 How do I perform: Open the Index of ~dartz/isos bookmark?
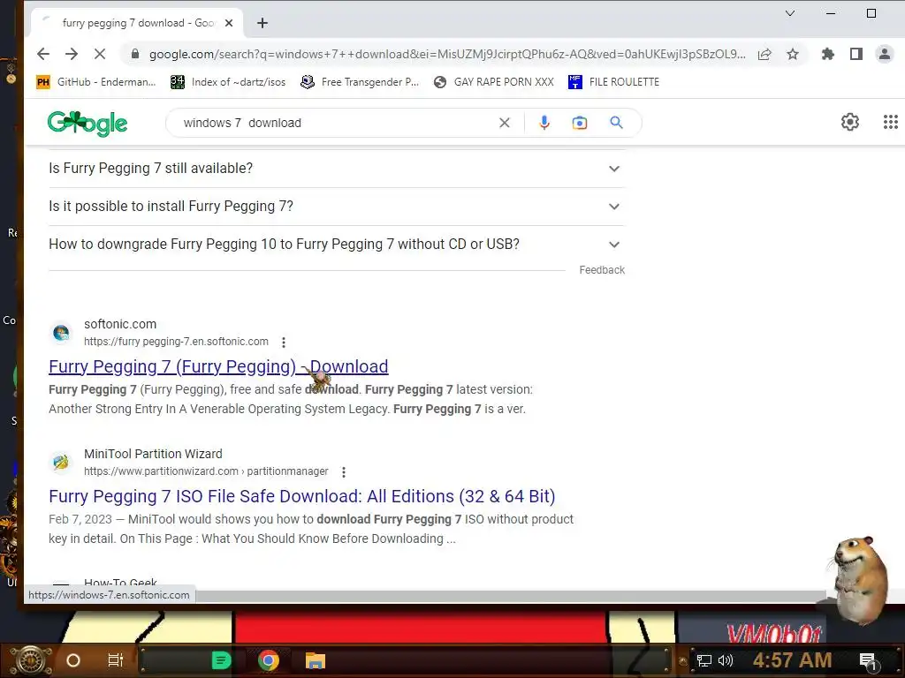(228, 82)
